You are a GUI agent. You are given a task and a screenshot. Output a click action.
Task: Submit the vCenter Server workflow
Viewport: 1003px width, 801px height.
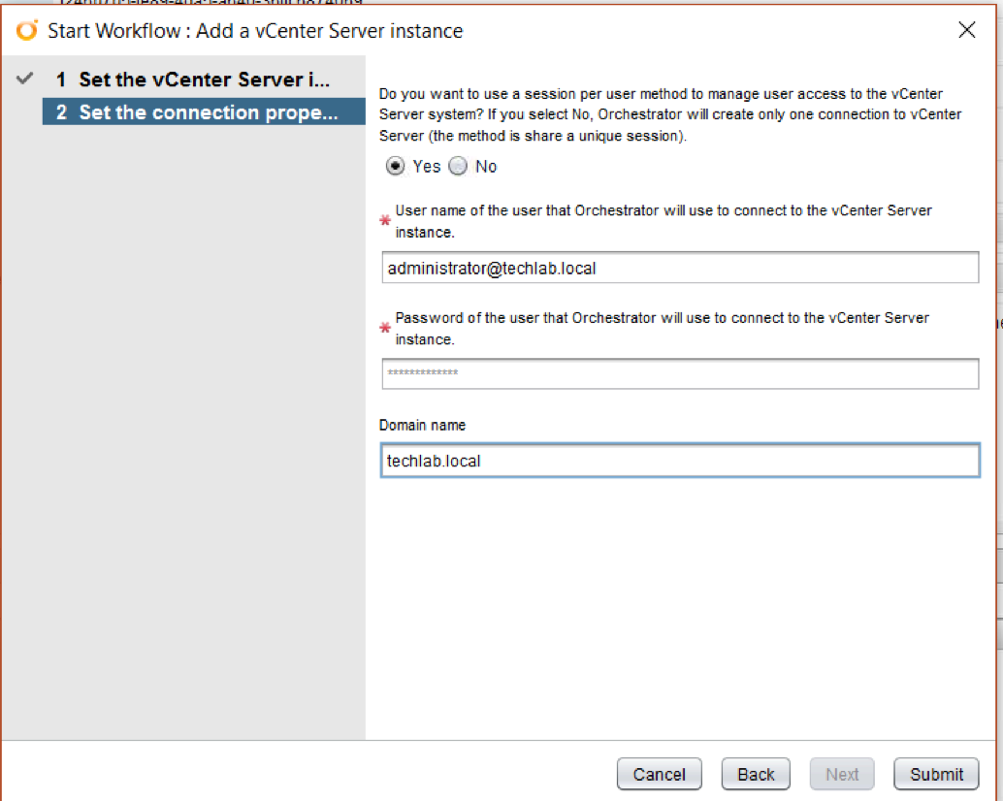click(x=936, y=774)
